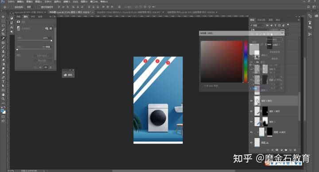The height and width of the screenshot is (172, 319).
Task: Select the Move tool
Action: (3, 17)
